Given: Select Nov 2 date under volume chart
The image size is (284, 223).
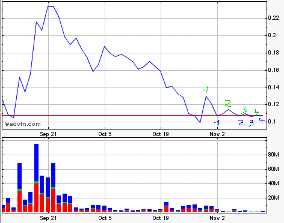Looking at the screenshot, I should [x=217, y=218].
